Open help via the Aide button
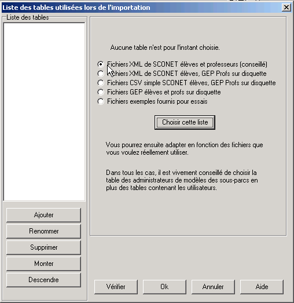The width and height of the screenshot is (294, 303). (262, 287)
